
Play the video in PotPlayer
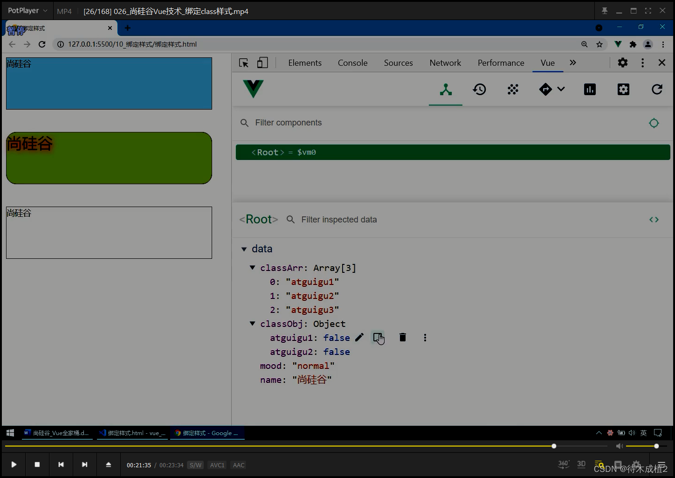click(14, 464)
